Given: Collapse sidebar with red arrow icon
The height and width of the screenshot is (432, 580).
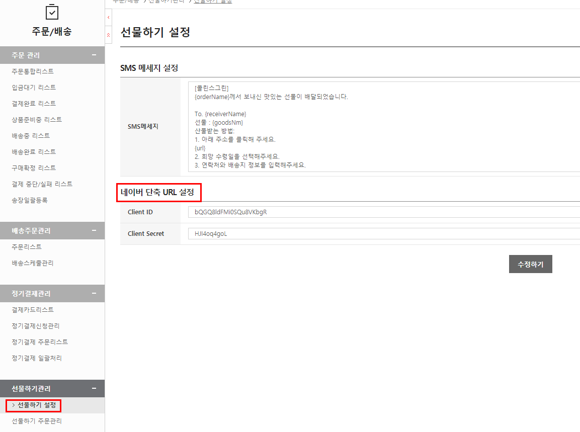Looking at the screenshot, I should [x=109, y=18].
